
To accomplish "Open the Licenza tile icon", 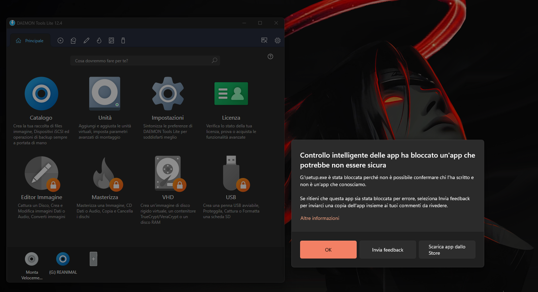I will click(231, 94).
